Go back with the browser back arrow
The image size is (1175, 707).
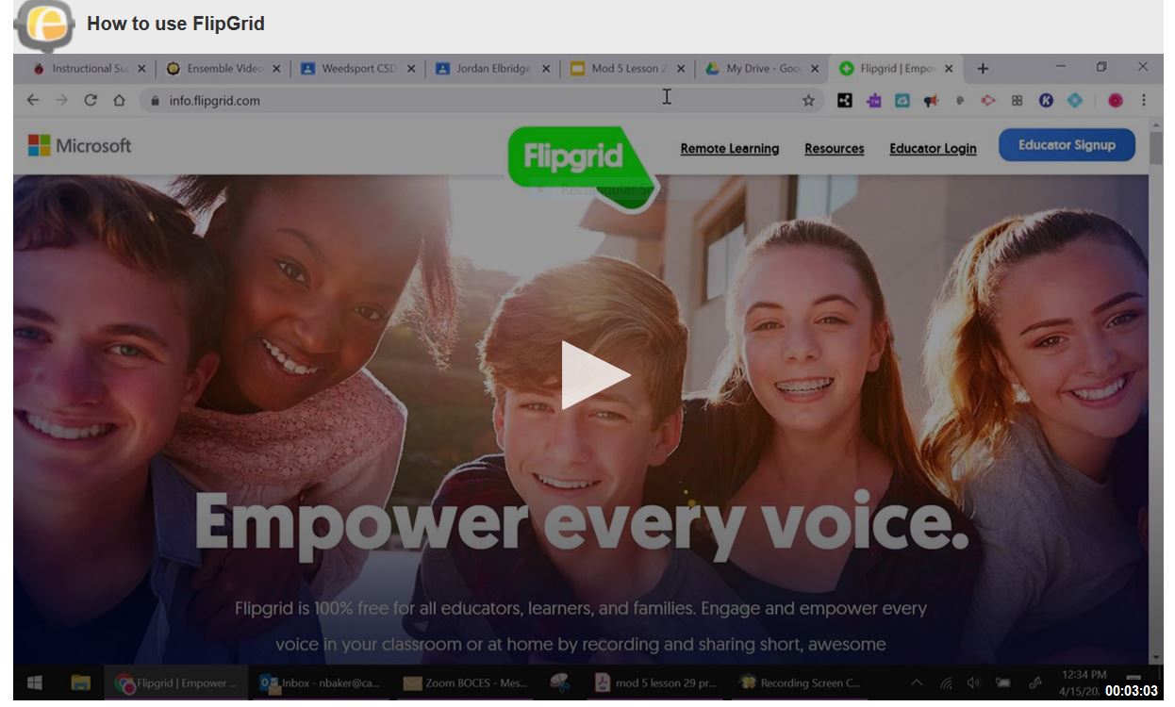(33, 100)
